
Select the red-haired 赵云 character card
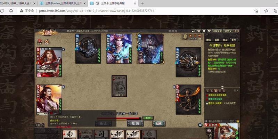[x=49, y=62]
